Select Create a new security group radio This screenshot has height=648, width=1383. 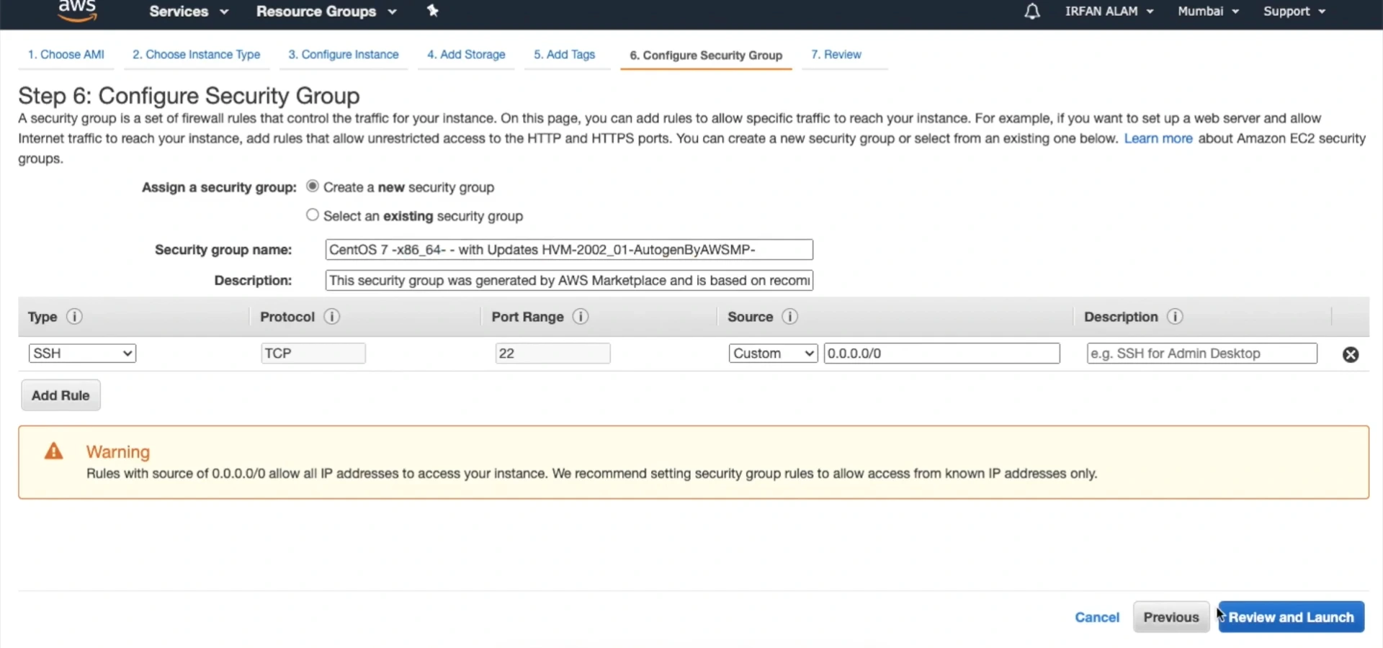coord(313,186)
